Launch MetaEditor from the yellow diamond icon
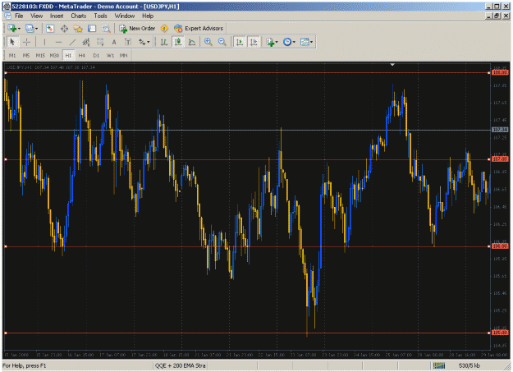 tap(164, 29)
